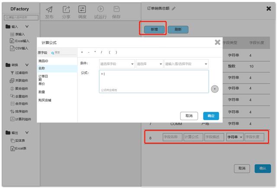Collapse the 转换 folder group
Screen dimensions: 277x188
click(27, 65)
